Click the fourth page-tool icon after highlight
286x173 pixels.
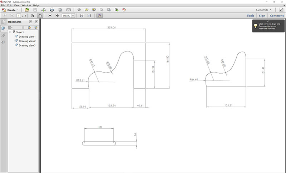coord(102,10)
